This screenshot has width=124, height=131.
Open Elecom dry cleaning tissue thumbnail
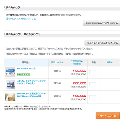(10, 84)
